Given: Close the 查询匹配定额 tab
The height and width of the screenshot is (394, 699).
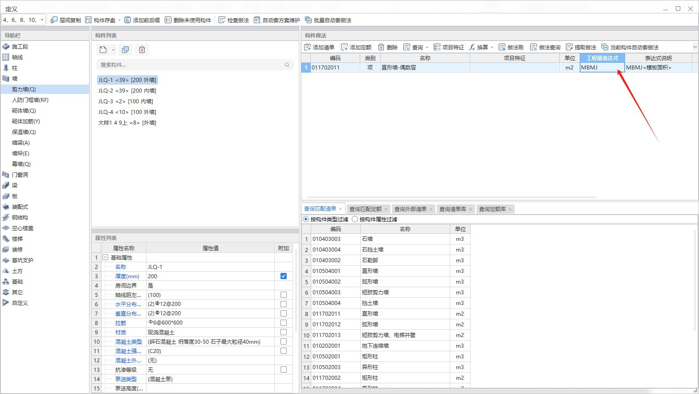Looking at the screenshot, I should [x=386, y=209].
